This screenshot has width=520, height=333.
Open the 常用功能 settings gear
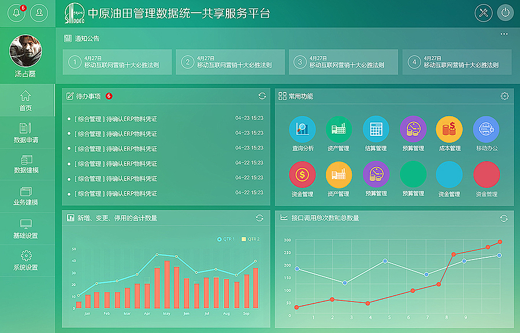point(504,96)
